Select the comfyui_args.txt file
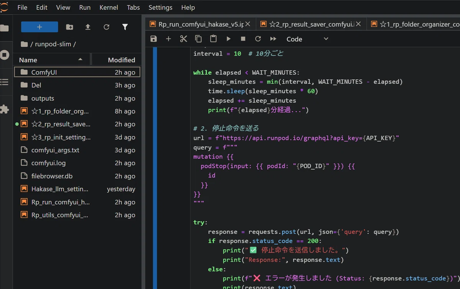Screen dimensions: 460x289 [x=77, y=150]
